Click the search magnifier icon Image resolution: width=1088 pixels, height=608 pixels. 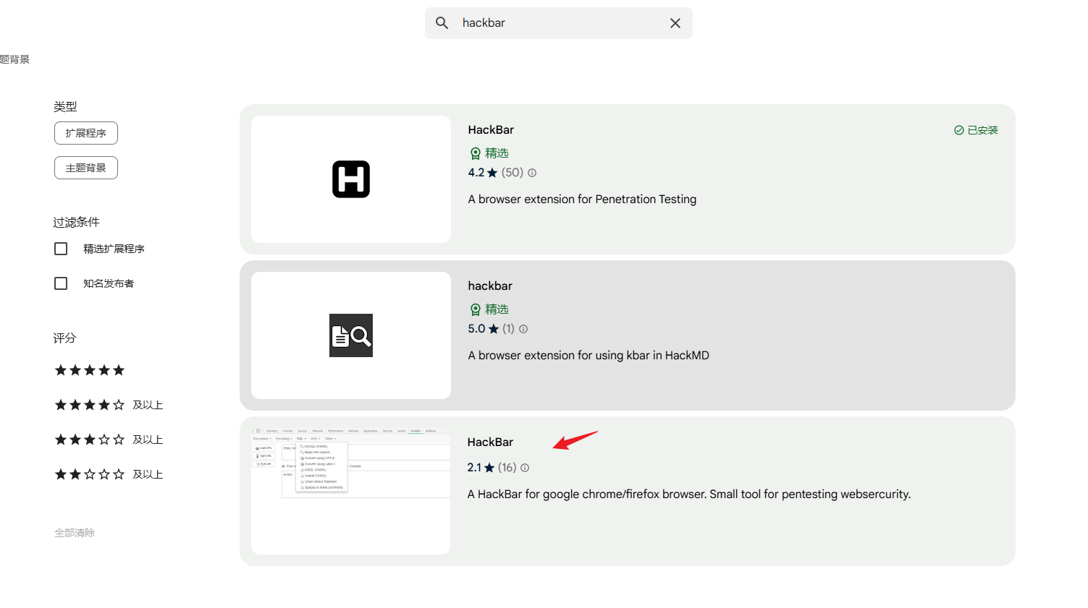[x=442, y=23]
